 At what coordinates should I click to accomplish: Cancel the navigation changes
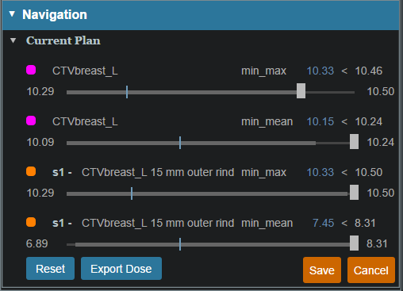point(371,270)
